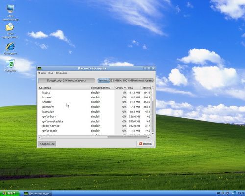Click the Выход exit button
245x196 pixels.
click(145, 144)
